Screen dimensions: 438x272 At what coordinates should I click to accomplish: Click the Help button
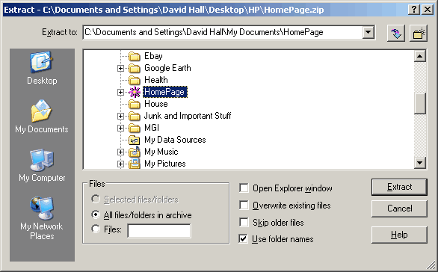399,235
